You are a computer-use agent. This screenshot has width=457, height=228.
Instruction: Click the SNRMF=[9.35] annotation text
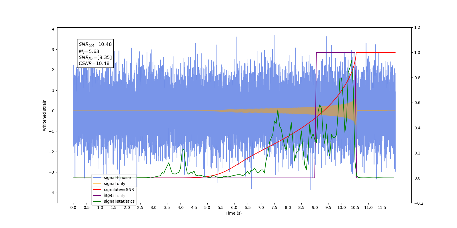(x=95, y=58)
